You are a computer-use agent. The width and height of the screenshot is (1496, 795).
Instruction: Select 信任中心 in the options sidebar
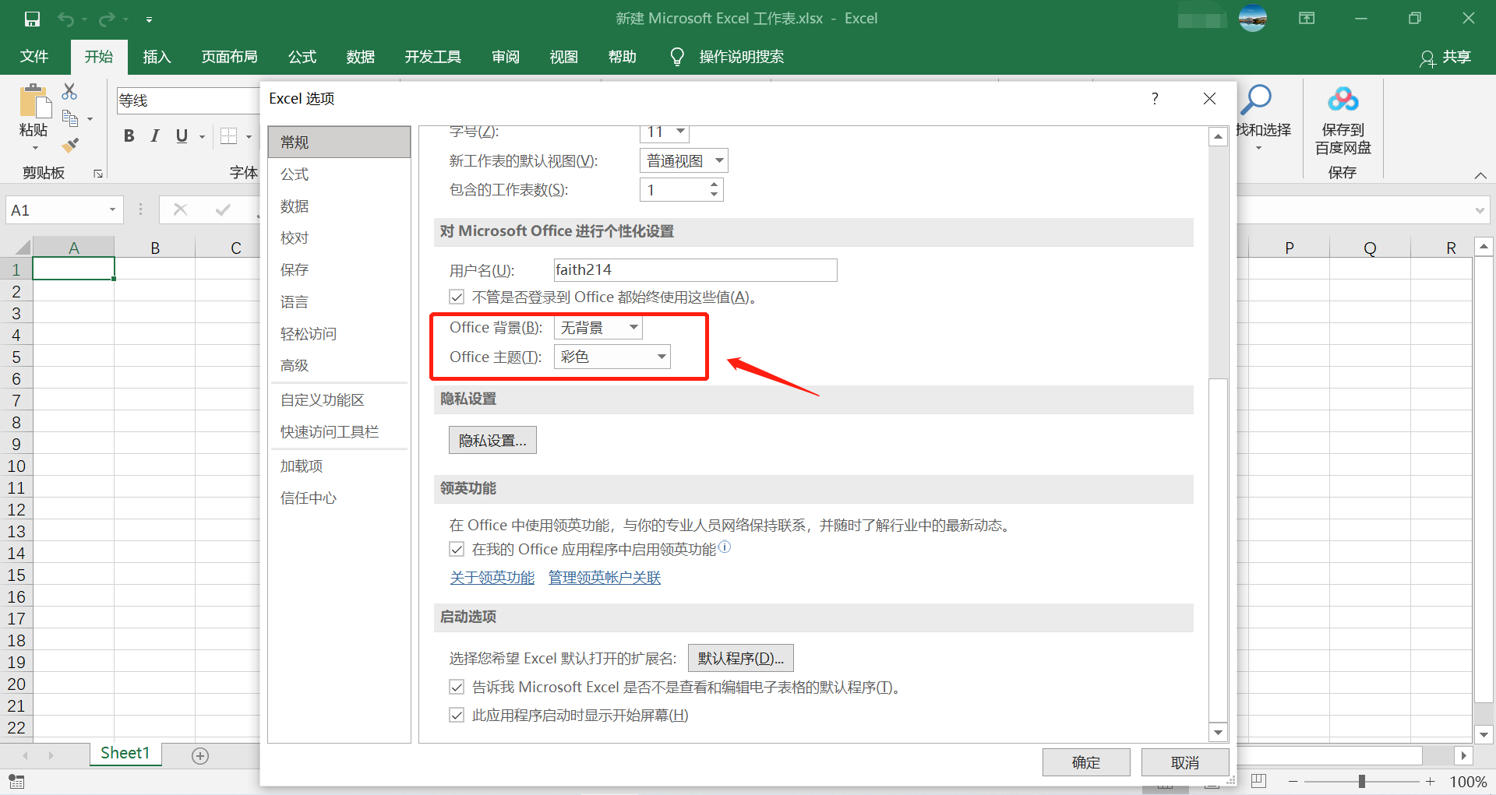coord(308,498)
